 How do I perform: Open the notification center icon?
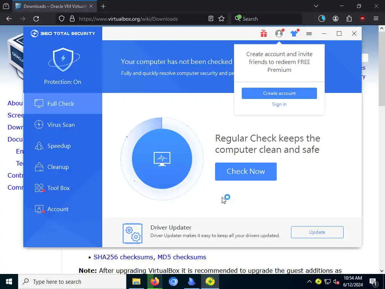click(373, 282)
